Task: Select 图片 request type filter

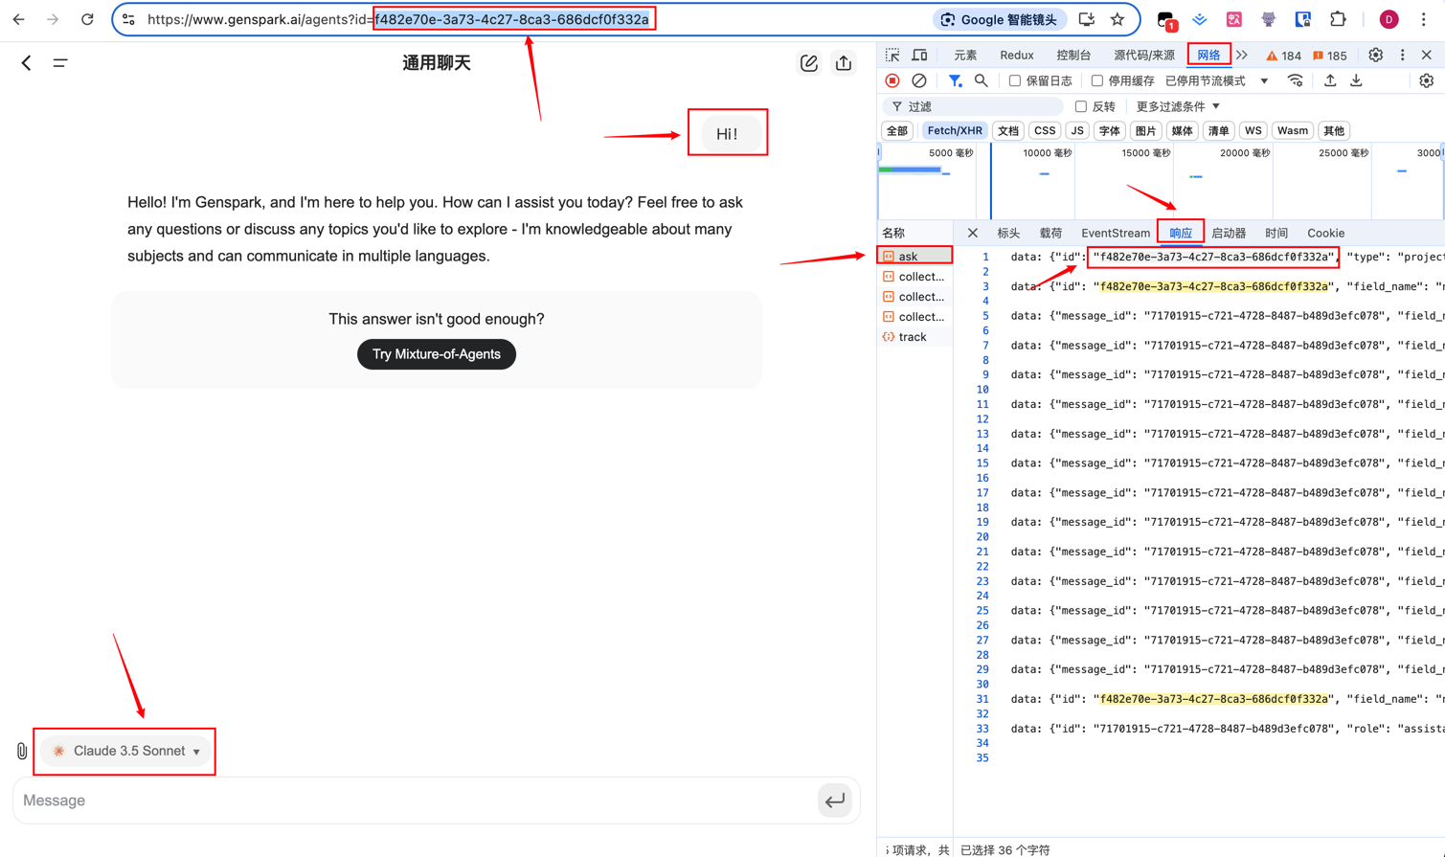Action: pos(1146,131)
